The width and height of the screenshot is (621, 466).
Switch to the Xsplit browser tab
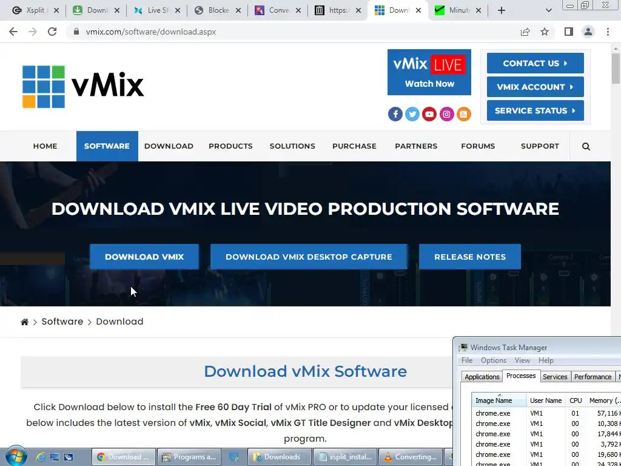pyautogui.click(x=35, y=11)
